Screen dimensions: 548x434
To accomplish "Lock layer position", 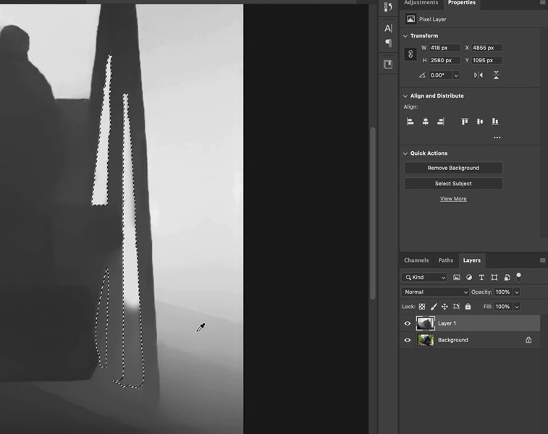I will click(444, 307).
